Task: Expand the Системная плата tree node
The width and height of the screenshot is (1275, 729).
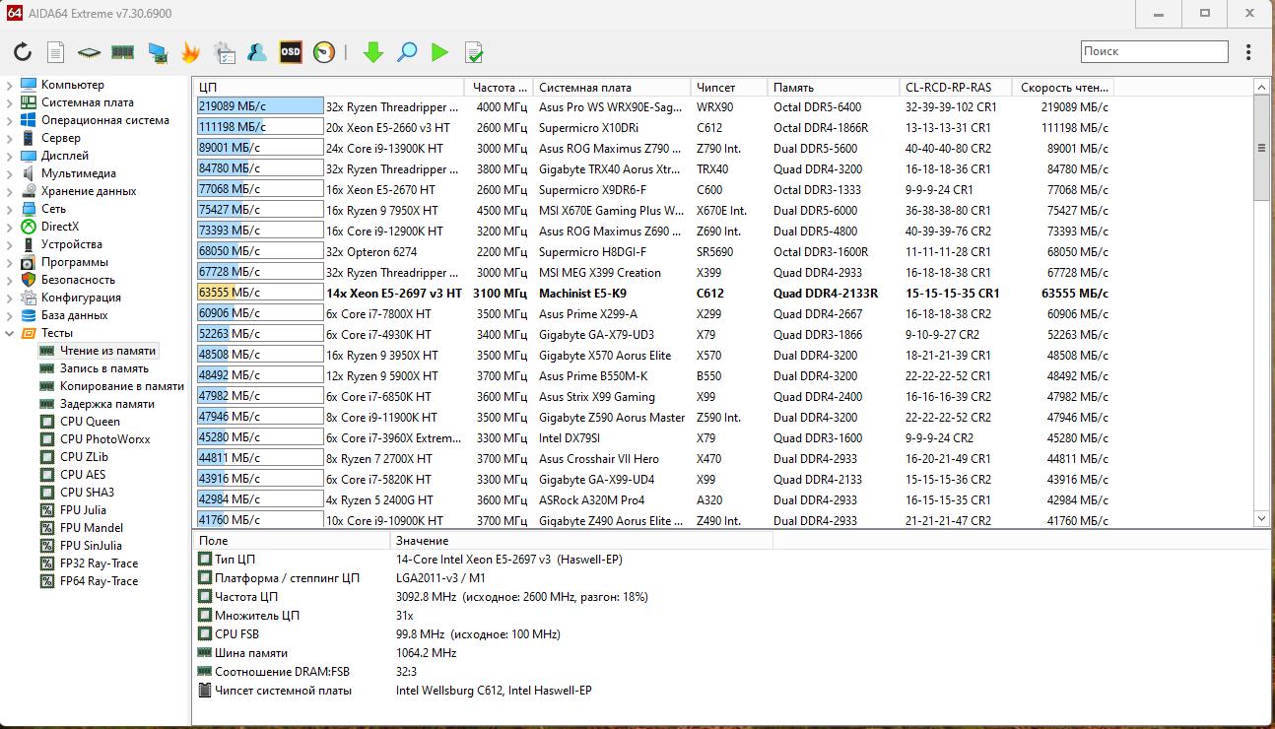Action: click(x=10, y=102)
